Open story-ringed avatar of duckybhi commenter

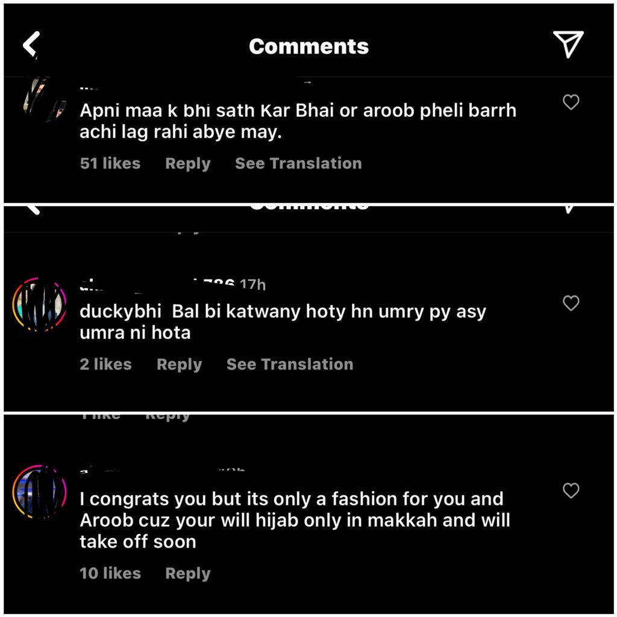click(x=39, y=304)
